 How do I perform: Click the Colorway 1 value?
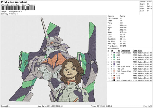point(14,14)
